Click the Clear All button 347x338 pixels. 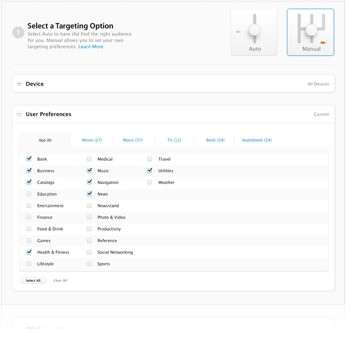click(x=60, y=281)
